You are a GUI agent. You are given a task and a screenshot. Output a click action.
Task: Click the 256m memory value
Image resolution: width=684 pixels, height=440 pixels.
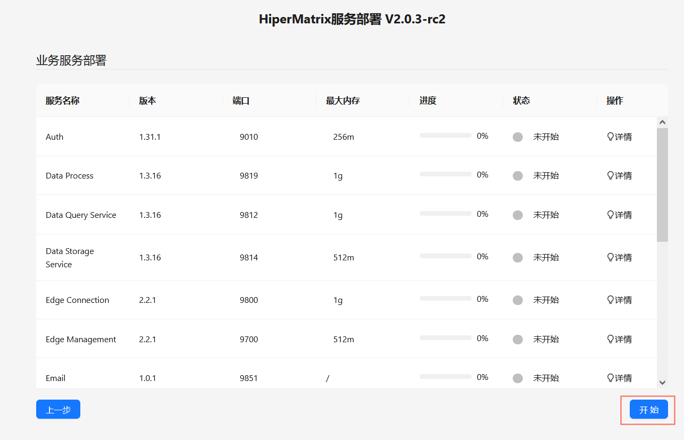pos(344,137)
